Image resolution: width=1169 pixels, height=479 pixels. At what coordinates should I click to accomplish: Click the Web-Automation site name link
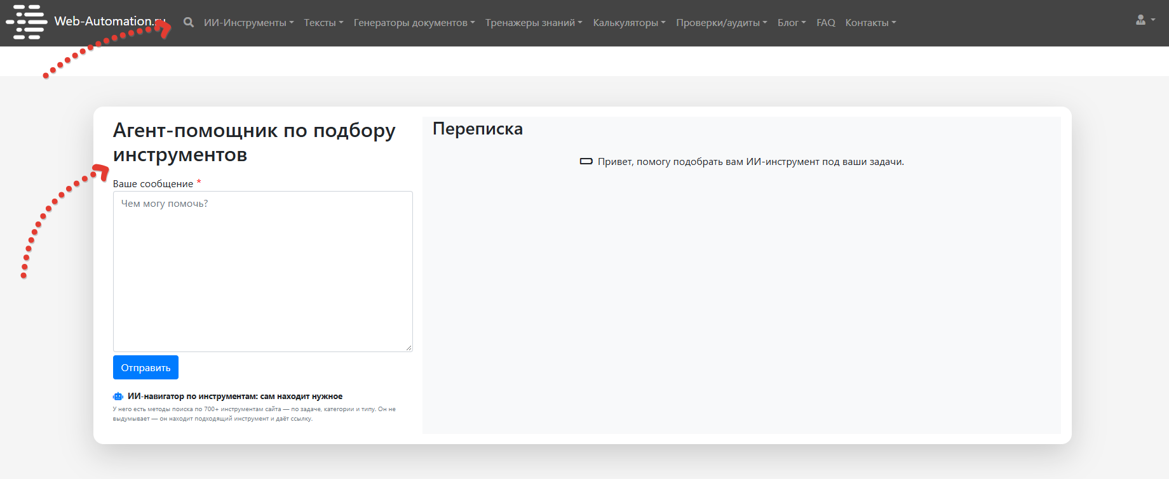pos(110,21)
